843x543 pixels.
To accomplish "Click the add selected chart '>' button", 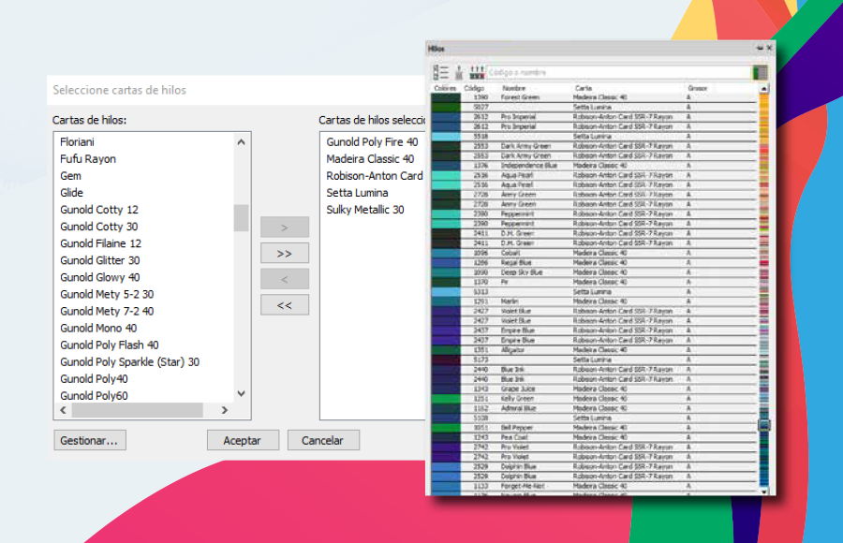I will 285,227.
